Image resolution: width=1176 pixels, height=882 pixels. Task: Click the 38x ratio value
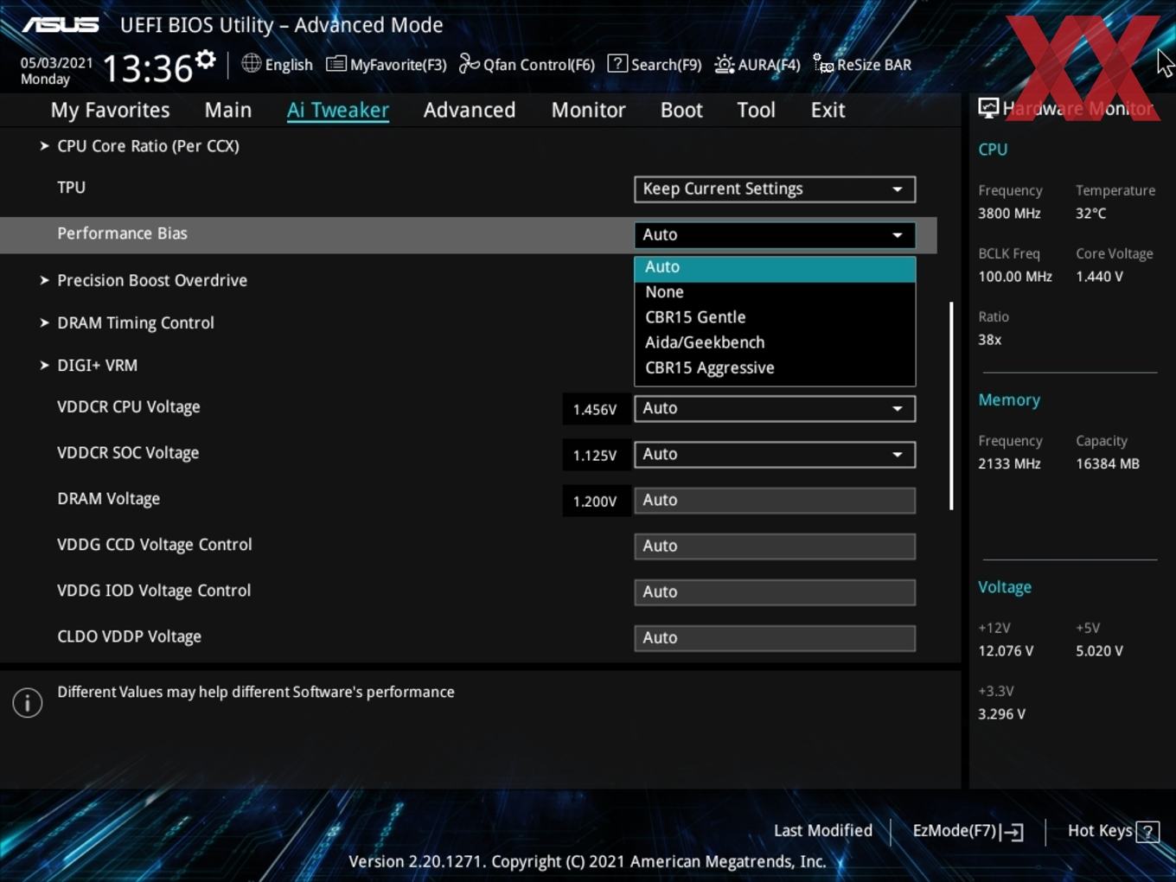click(x=989, y=340)
